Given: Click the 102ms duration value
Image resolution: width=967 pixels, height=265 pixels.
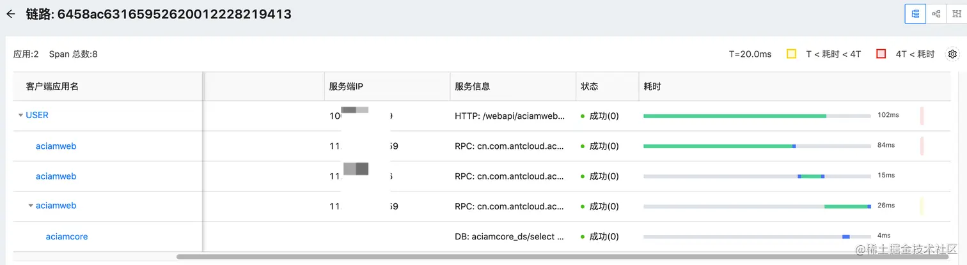Looking at the screenshot, I should pyautogui.click(x=888, y=115).
